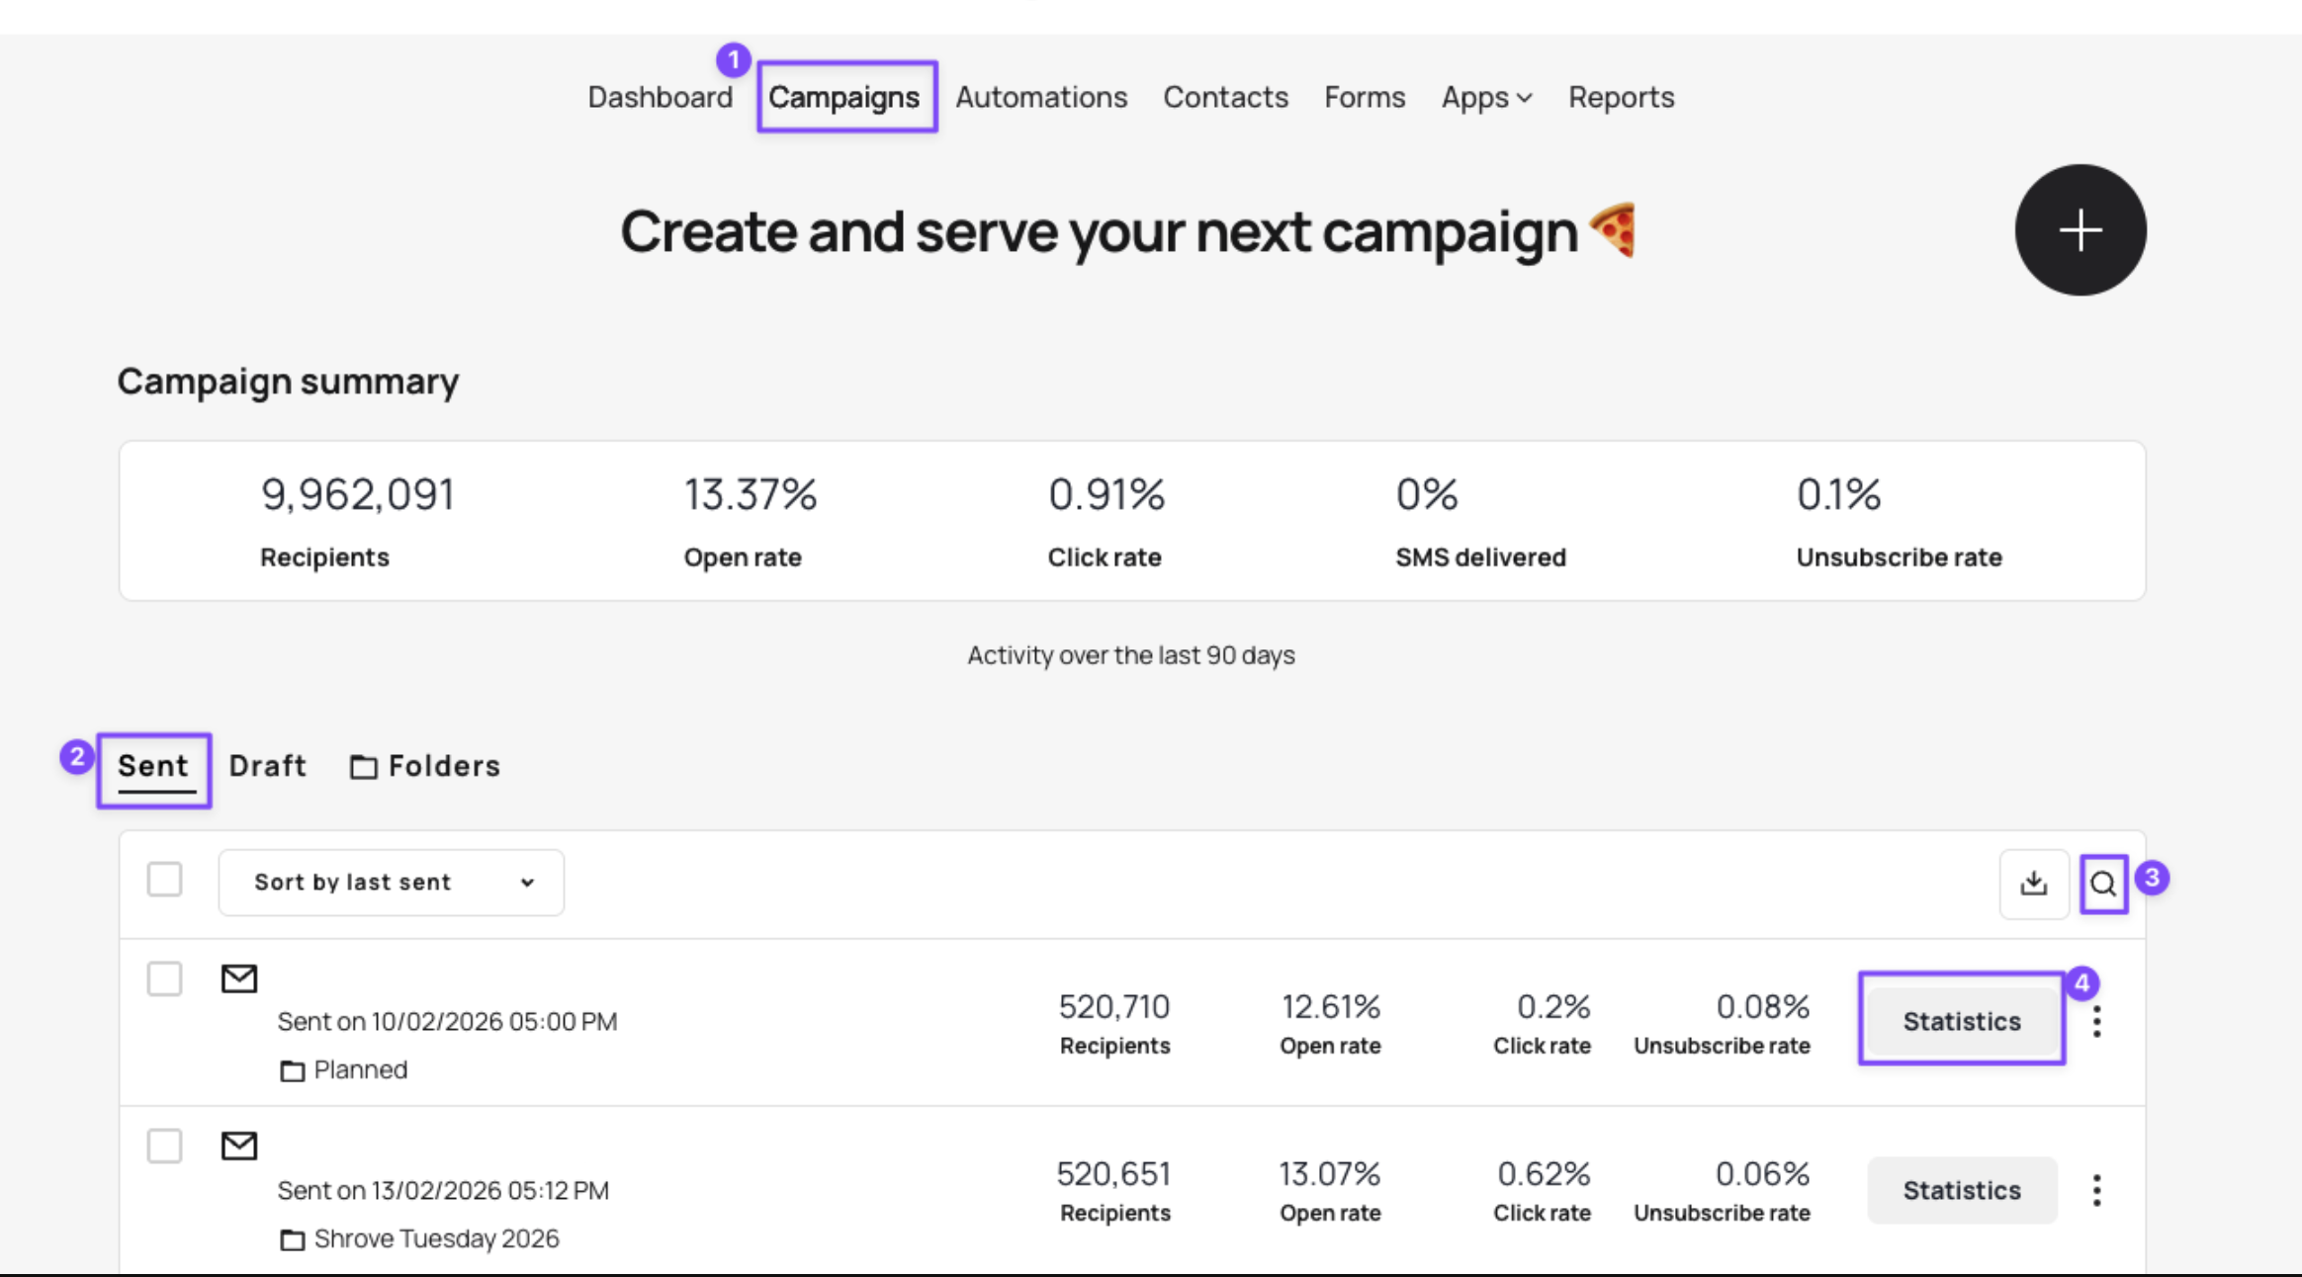
Task: Click the Shrove Tuesday 2026 folder label
Action: tap(436, 1238)
